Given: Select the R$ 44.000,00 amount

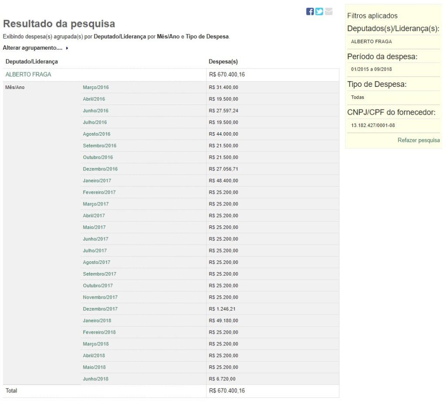Looking at the screenshot, I should coord(223,134).
